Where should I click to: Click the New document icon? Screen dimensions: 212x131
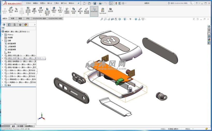[84, 3]
